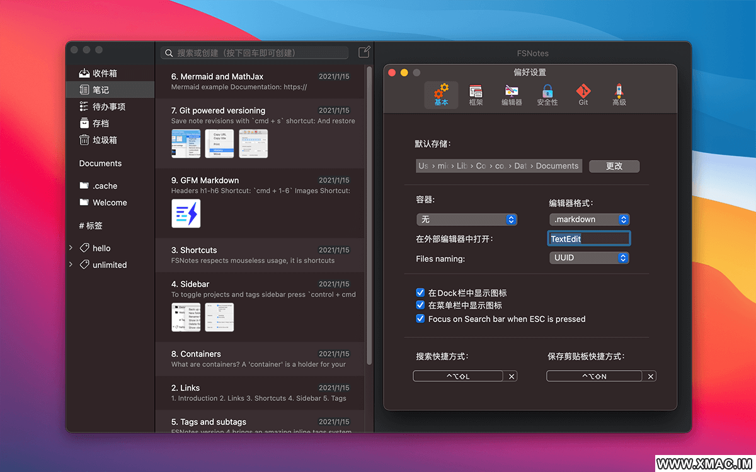
Task: Click the 更改 storage button
Action: click(614, 166)
